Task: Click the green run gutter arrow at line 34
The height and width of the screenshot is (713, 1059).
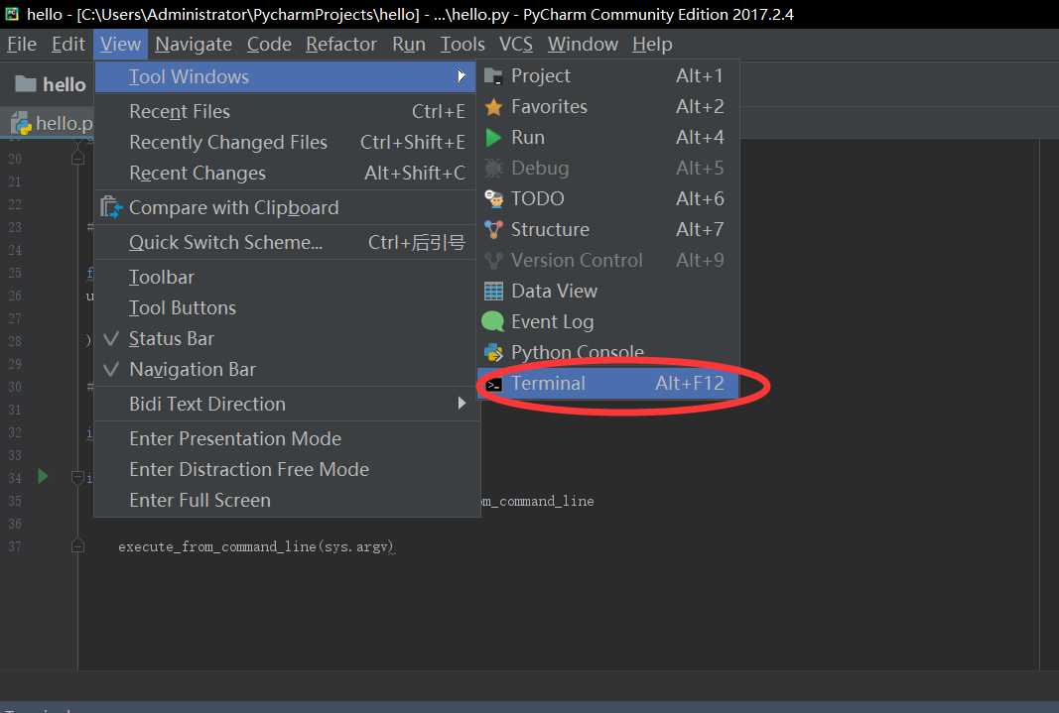Action: click(43, 477)
